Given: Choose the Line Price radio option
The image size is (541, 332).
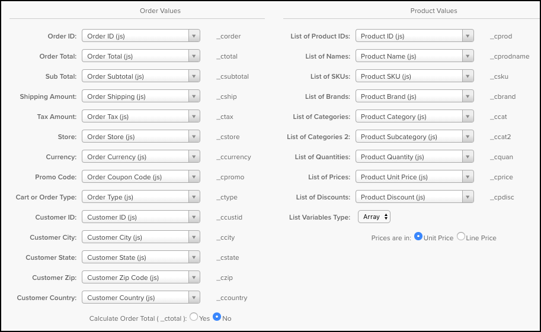Looking at the screenshot, I should [461, 237].
